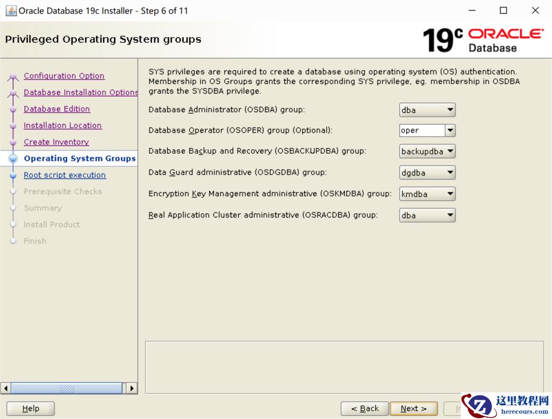Click the Installation Location step marker icon

click(x=13, y=126)
